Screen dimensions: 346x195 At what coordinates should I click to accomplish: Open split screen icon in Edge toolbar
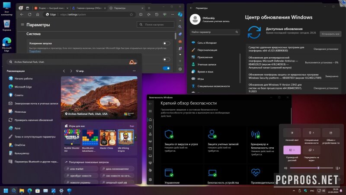(x=141, y=14)
